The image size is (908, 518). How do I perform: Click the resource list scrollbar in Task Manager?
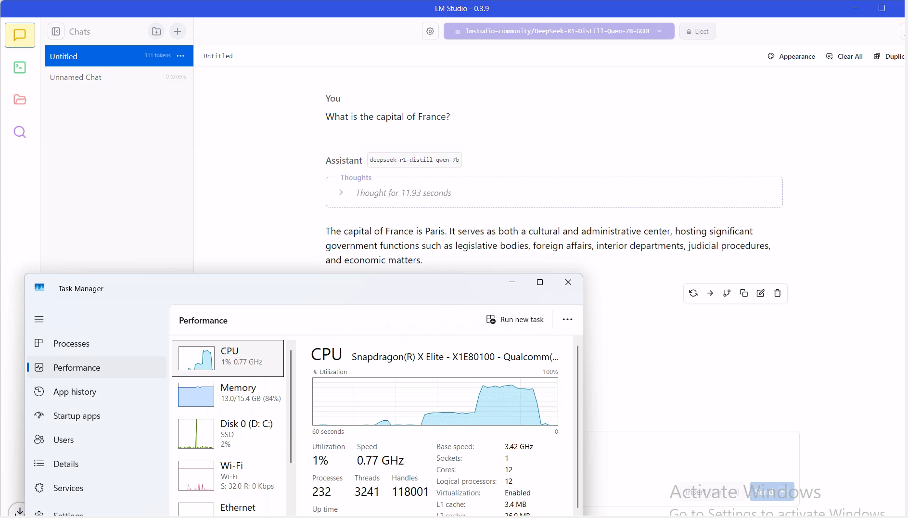(x=291, y=406)
